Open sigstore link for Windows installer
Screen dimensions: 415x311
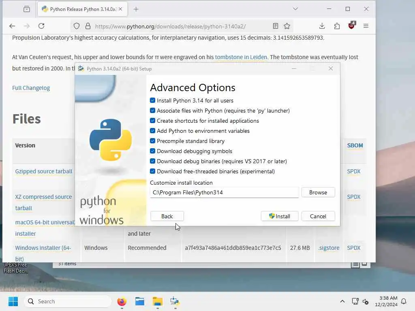[329, 248]
